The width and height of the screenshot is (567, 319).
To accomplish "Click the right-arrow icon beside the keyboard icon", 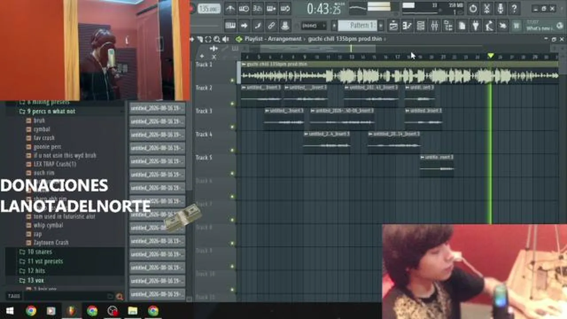I will (x=244, y=26).
